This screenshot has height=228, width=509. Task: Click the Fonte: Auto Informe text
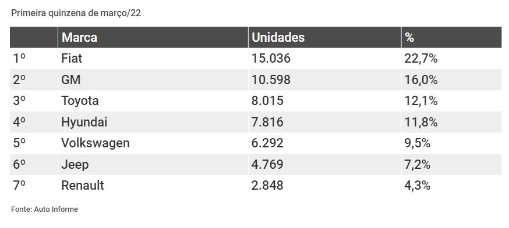pos(44,209)
